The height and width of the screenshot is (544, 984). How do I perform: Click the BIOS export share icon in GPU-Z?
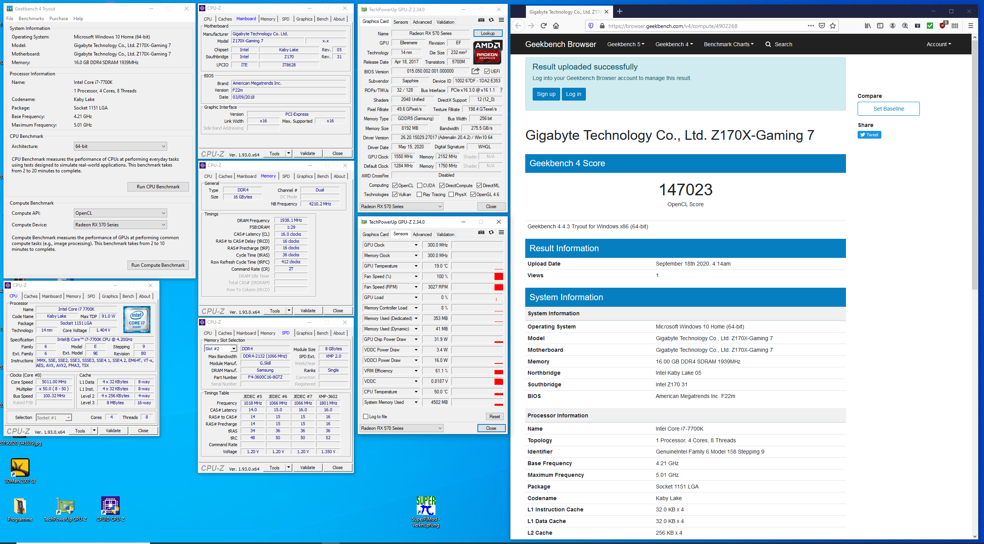pyautogui.click(x=475, y=71)
